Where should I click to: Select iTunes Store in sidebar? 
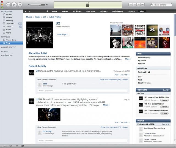coord(12,40)
